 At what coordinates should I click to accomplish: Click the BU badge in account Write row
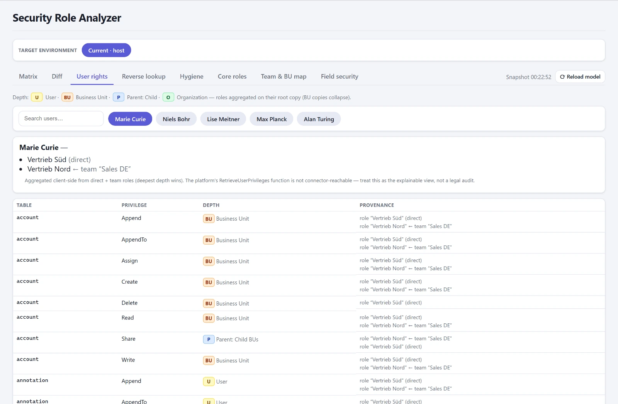point(209,360)
